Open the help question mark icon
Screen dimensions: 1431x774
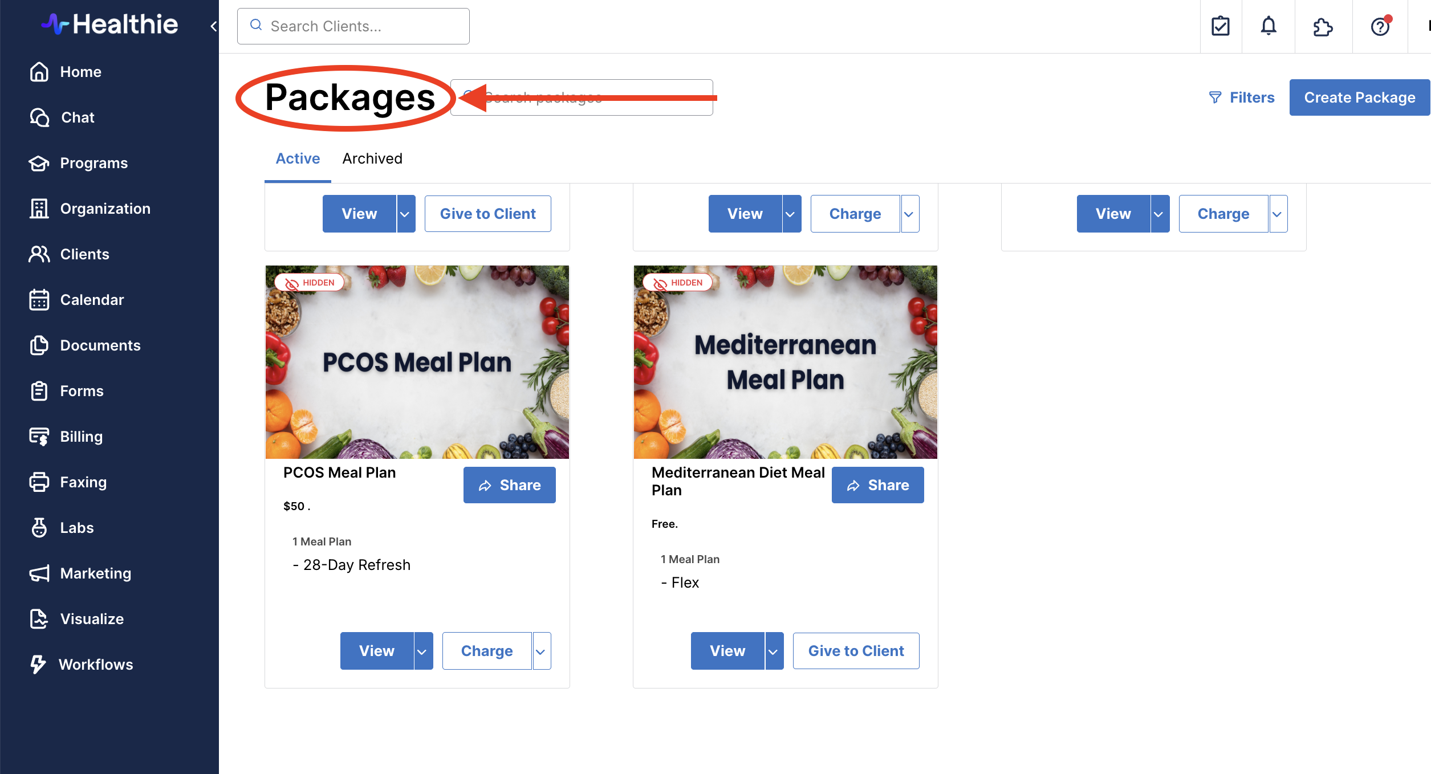tap(1380, 26)
